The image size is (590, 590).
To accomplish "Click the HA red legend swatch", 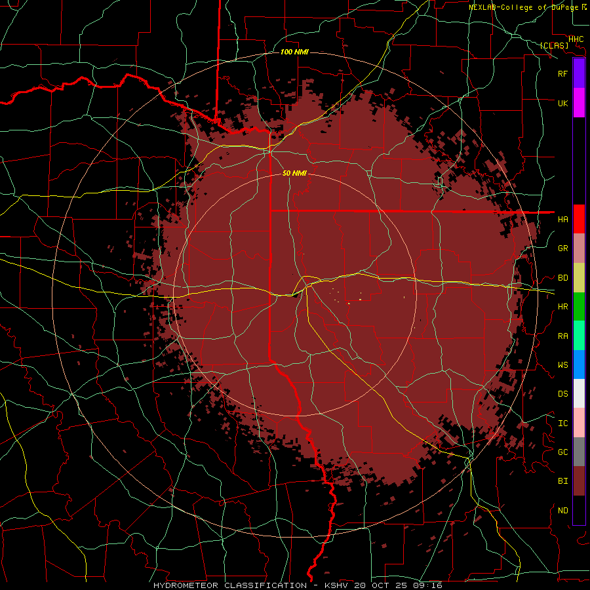I will (579, 219).
